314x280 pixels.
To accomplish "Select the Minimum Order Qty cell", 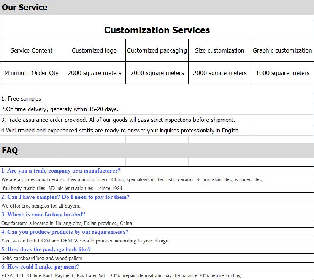I will (x=32, y=73).
